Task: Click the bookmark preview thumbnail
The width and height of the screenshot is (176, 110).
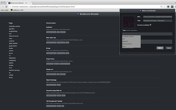Action: click(x=128, y=21)
